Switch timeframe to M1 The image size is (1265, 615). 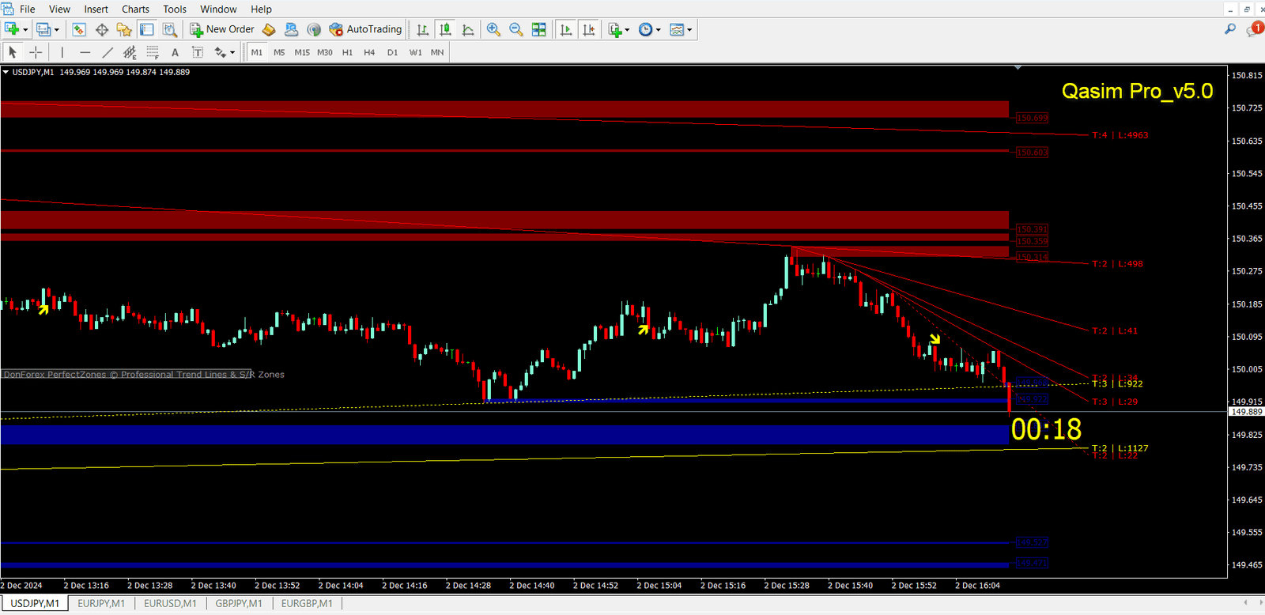257,52
